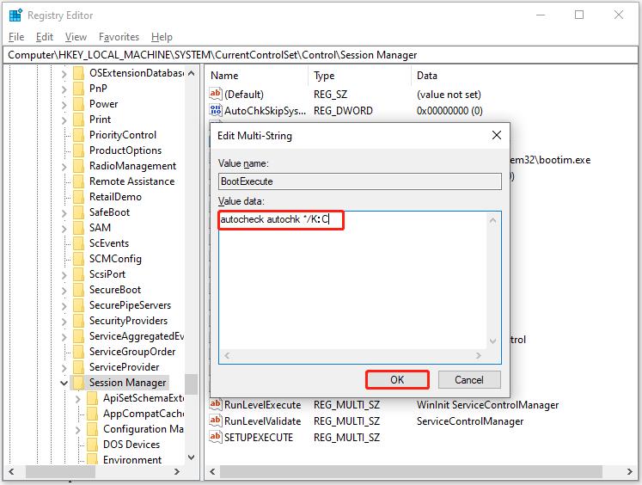Click the Value name field showing BootExecute
This screenshot has height=485, width=642.
coord(360,181)
